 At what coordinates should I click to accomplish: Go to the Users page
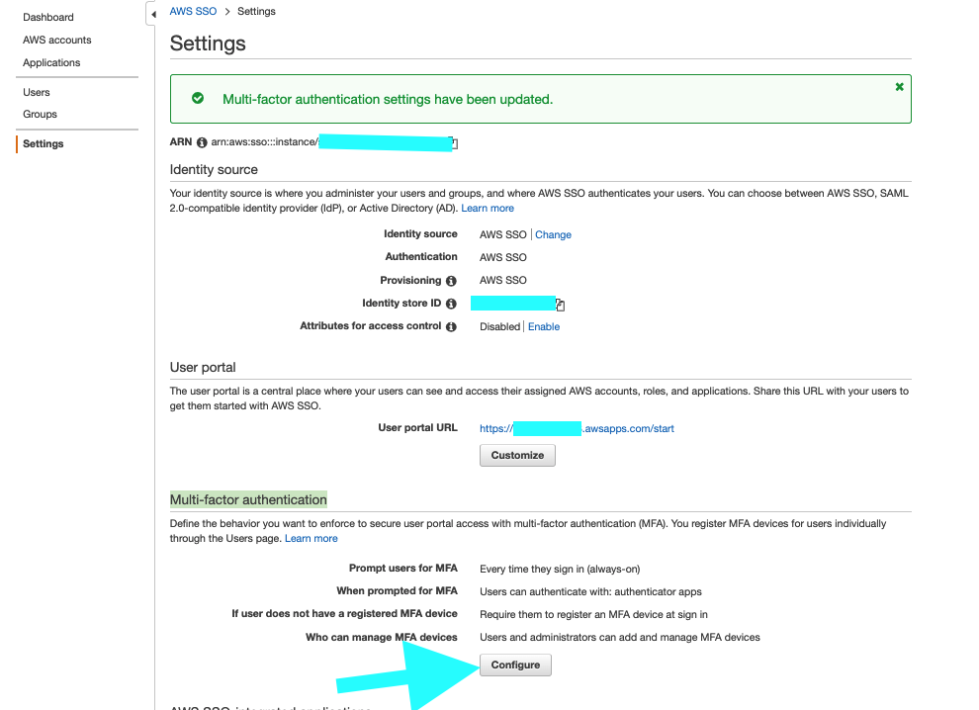point(37,92)
